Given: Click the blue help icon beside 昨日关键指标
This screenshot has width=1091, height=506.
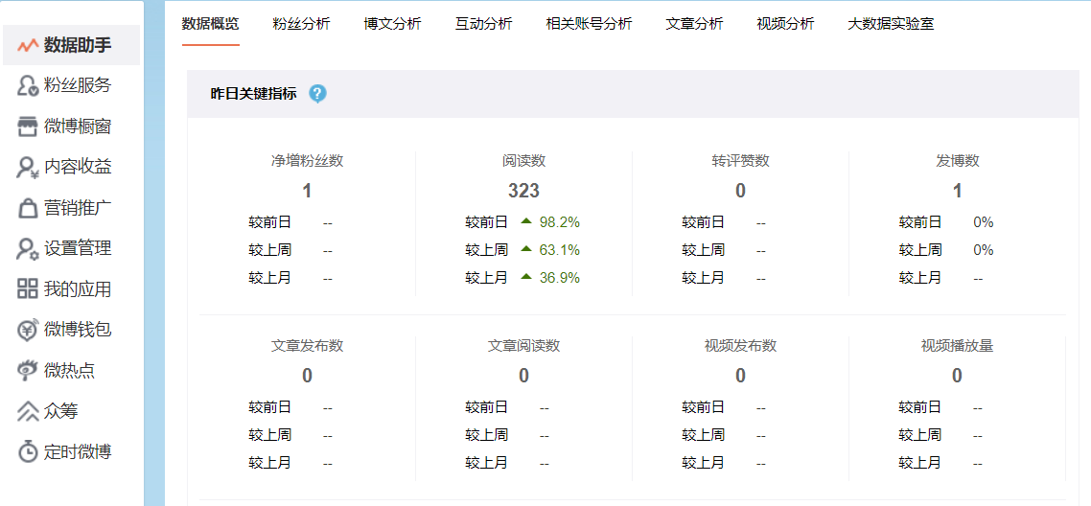Looking at the screenshot, I should (x=318, y=94).
